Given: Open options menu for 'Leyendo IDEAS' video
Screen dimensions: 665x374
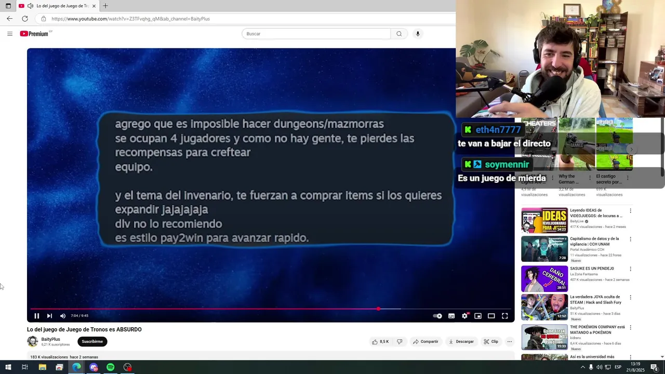Looking at the screenshot, I should click(x=631, y=211).
